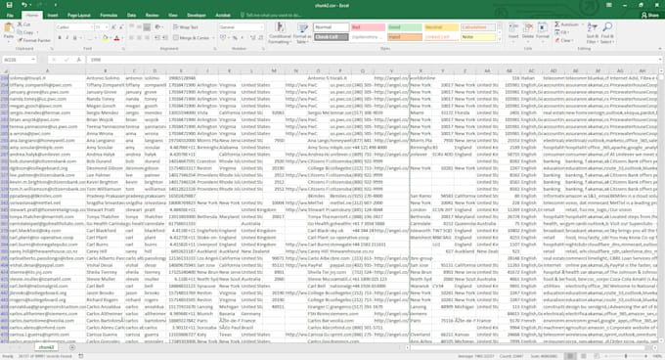
Task: Click the New Sheet plus icon
Action: click(72, 347)
